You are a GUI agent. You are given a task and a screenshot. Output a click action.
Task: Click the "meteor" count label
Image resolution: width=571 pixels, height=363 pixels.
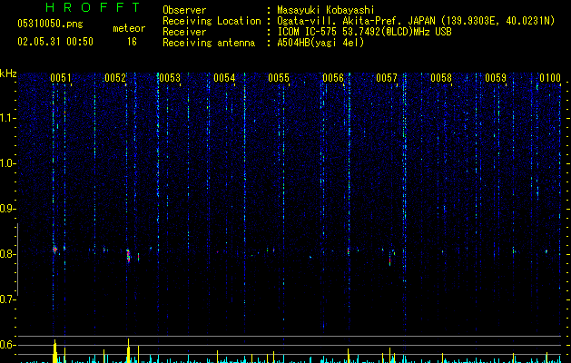click(x=129, y=28)
